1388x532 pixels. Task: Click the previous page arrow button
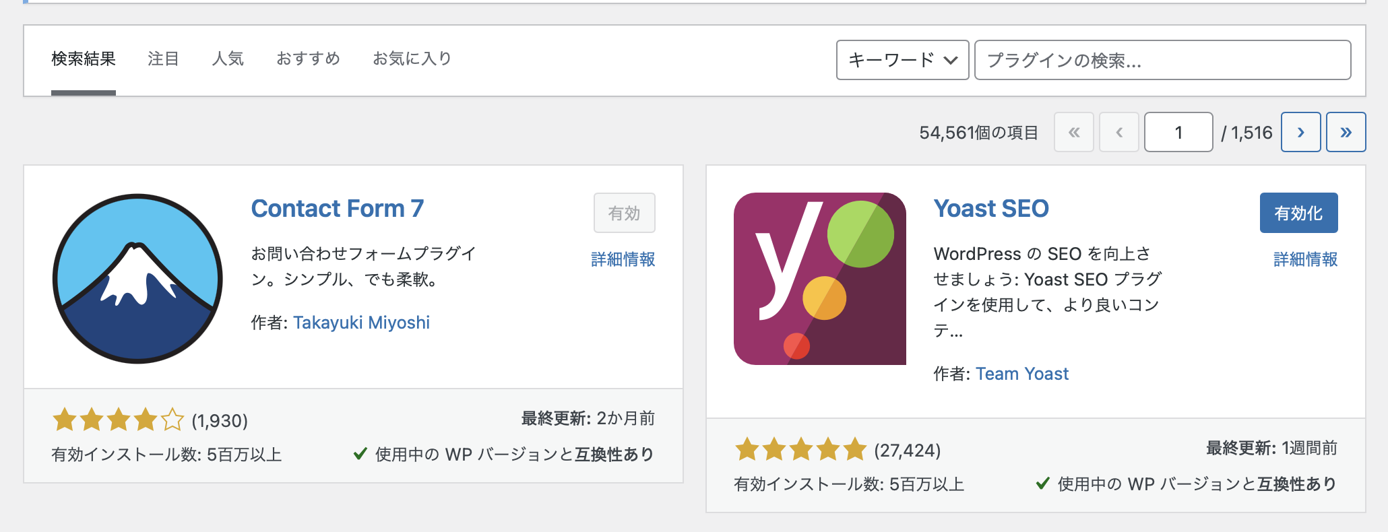tap(1119, 132)
